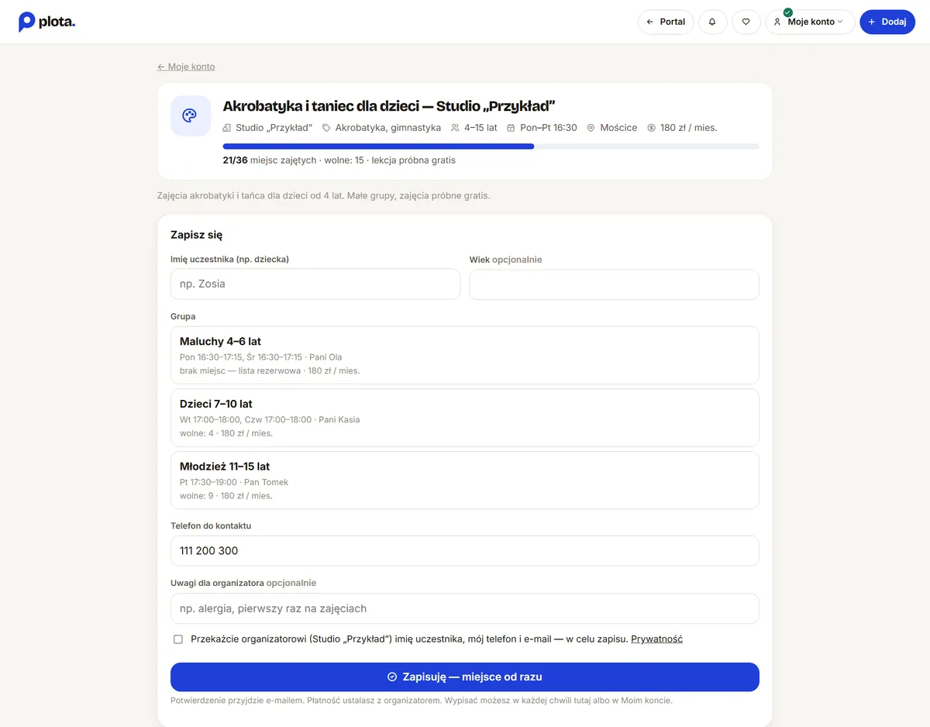Viewport: 930px width, 727px height.
Task: Click the Zapisz się heading
Action: click(x=197, y=235)
